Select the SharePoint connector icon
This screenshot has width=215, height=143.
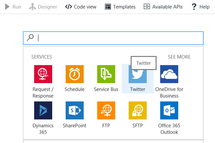[x=75, y=110]
